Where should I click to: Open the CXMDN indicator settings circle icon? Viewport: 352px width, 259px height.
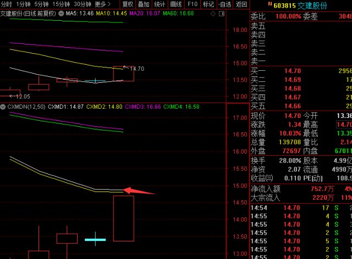(3, 106)
